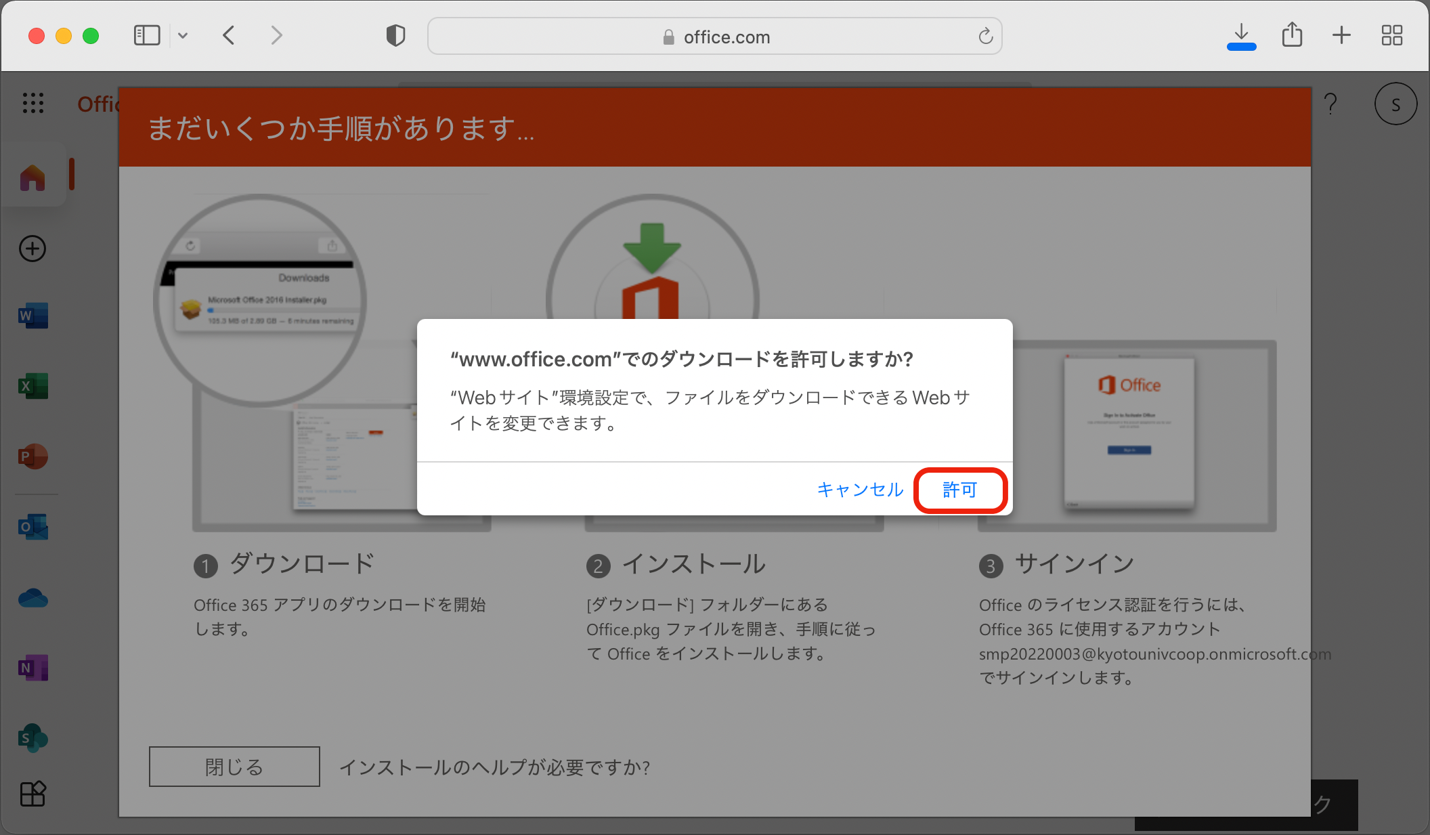Toggle the Safari sidebar
Image resolution: width=1430 pixels, height=835 pixels.
(146, 35)
